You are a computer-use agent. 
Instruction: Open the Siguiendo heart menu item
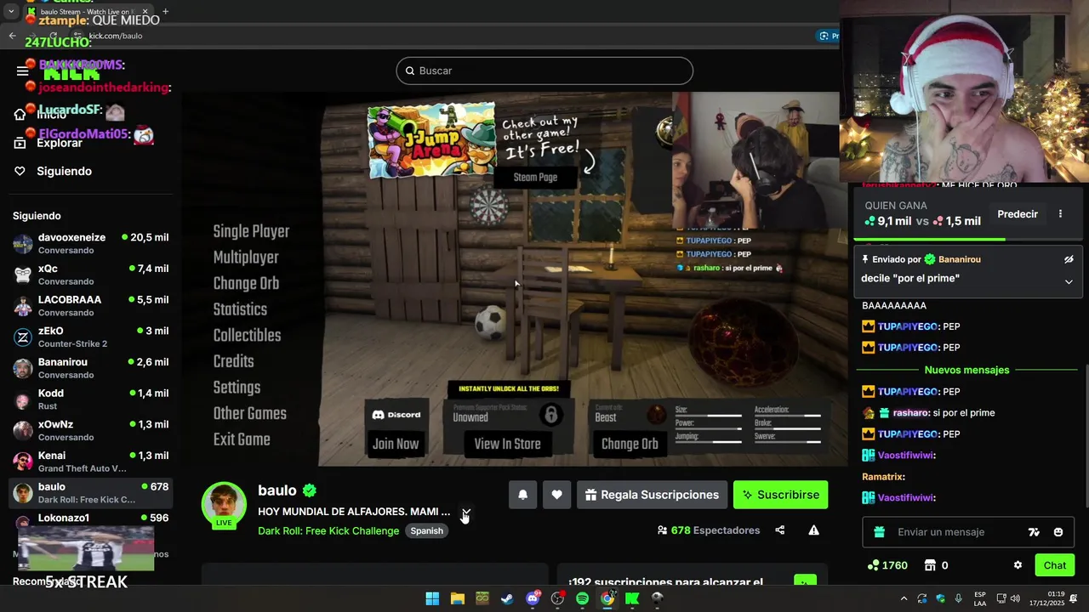(x=53, y=171)
